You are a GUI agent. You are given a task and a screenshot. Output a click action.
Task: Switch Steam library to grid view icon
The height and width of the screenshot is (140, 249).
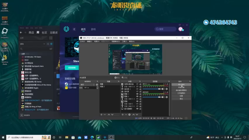(x=51, y=38)
